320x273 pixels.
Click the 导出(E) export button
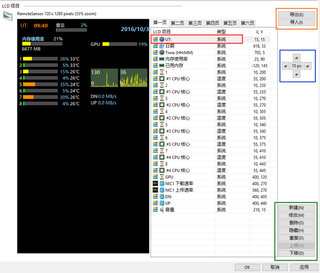coord(296,15)
